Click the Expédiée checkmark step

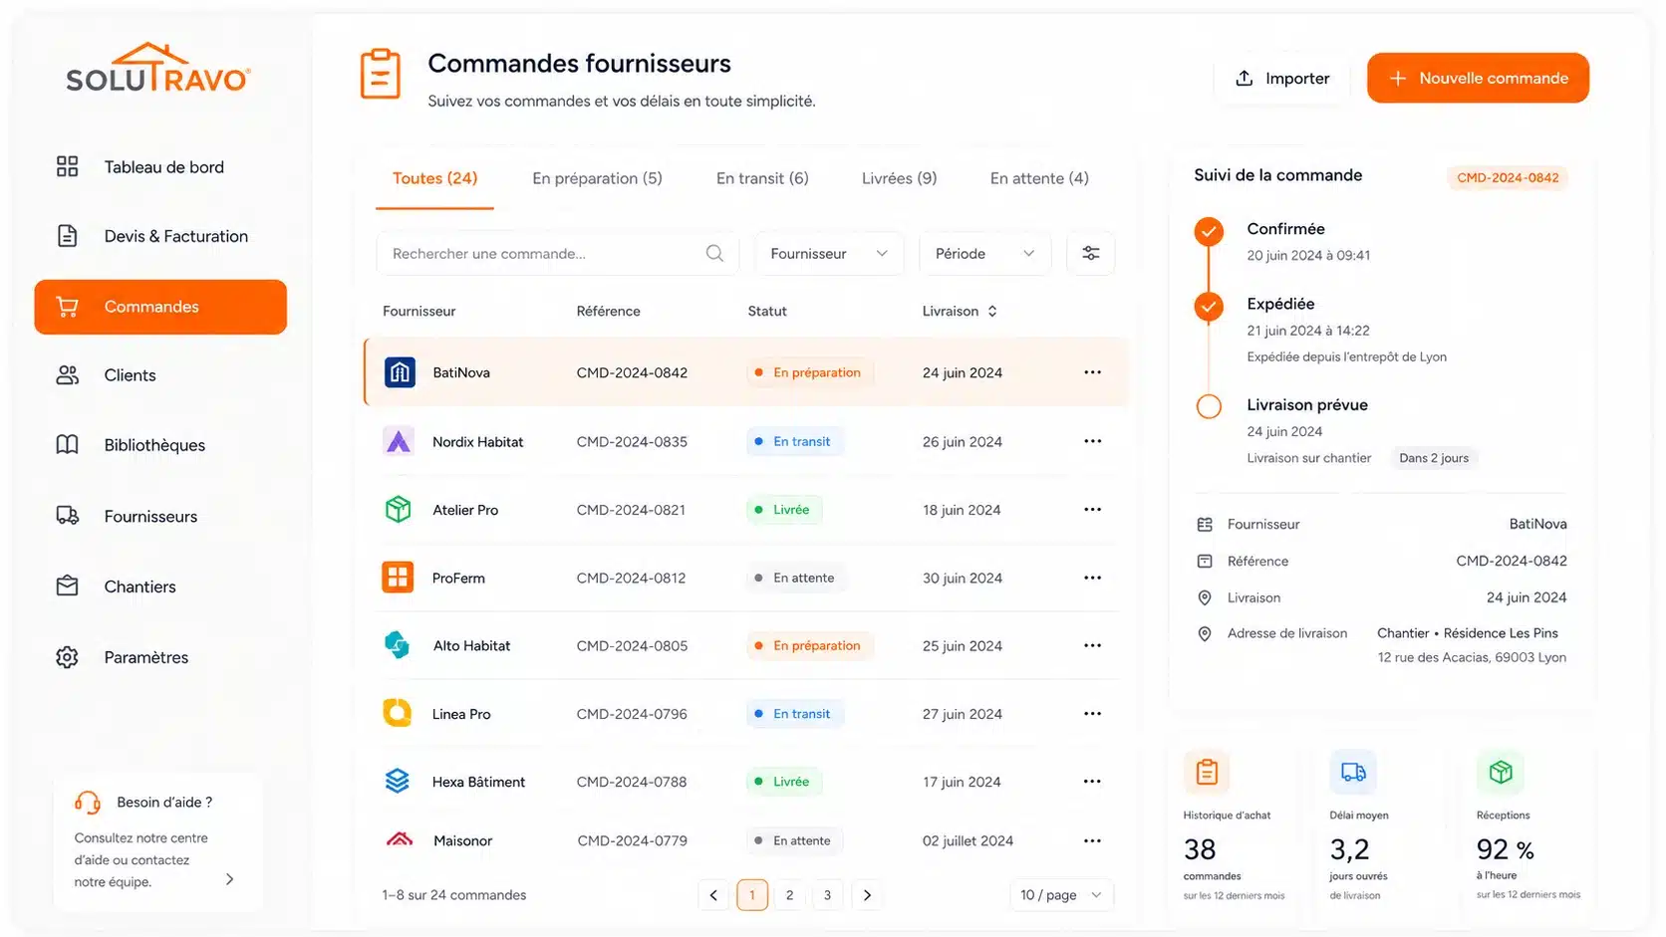click(1209, 306)
